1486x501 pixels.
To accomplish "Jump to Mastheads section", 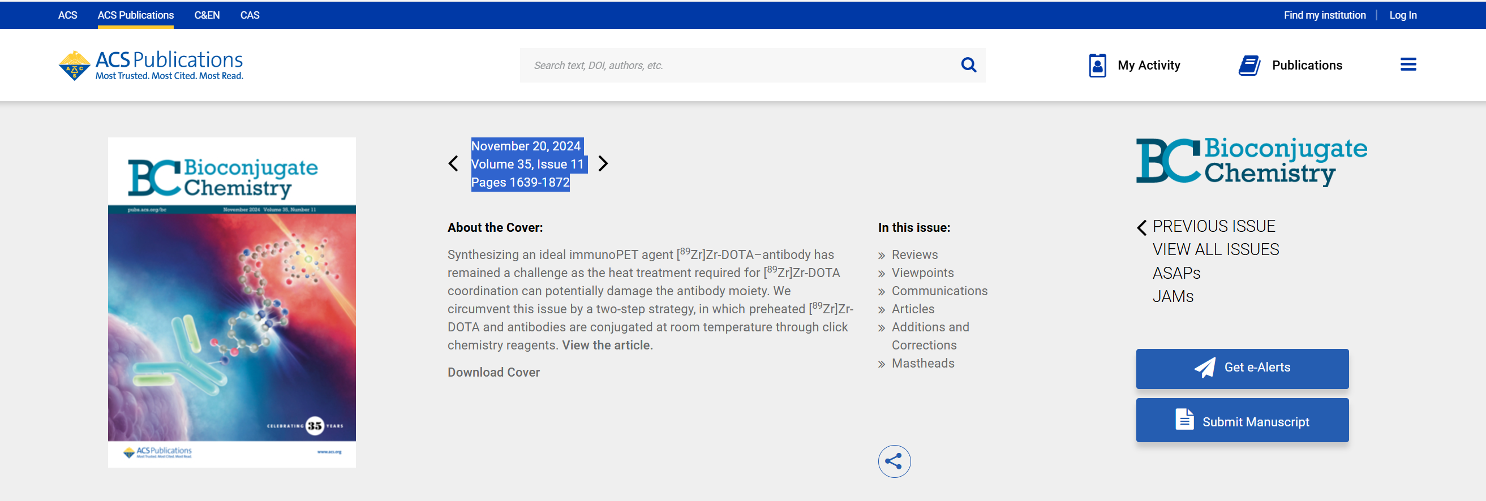I will tap(923, 362).
